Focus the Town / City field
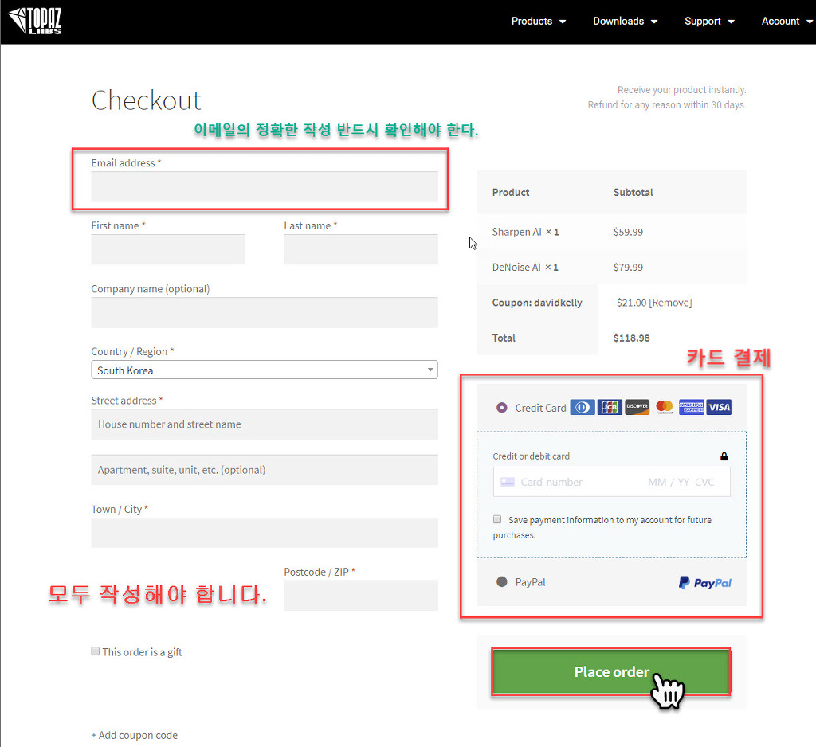This screenshot has width=816, height=747. coord(265,533)
